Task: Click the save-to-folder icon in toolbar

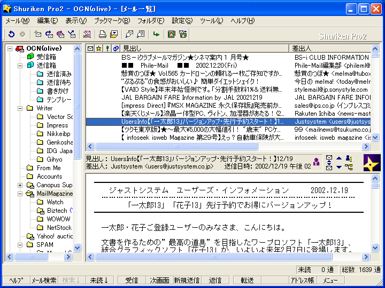Action: pos(114,34)
